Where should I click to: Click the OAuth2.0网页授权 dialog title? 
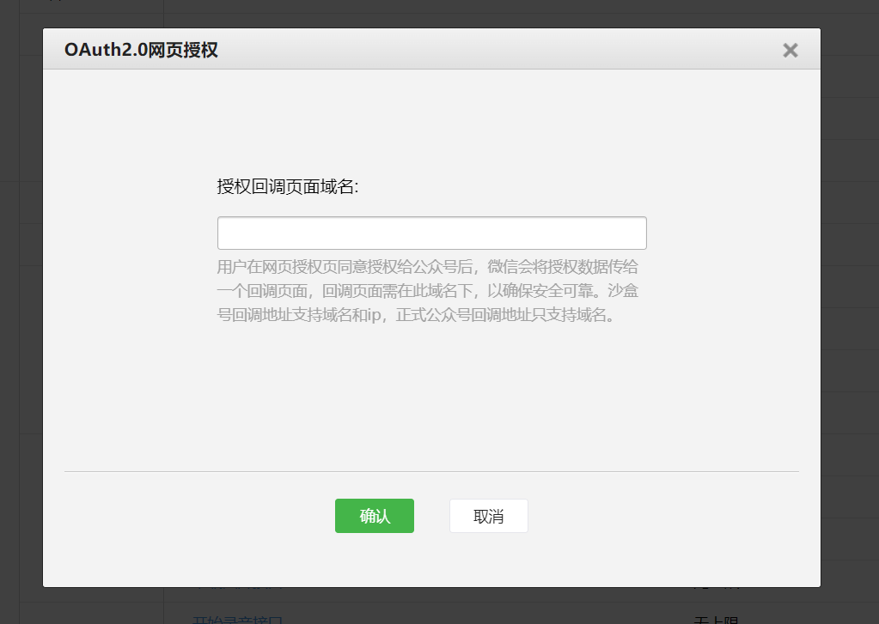(x=141, y=50)
